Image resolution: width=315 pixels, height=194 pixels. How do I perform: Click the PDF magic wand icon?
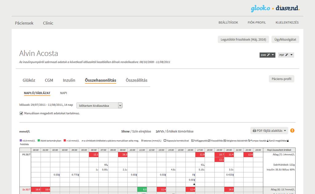click(287, 55)
